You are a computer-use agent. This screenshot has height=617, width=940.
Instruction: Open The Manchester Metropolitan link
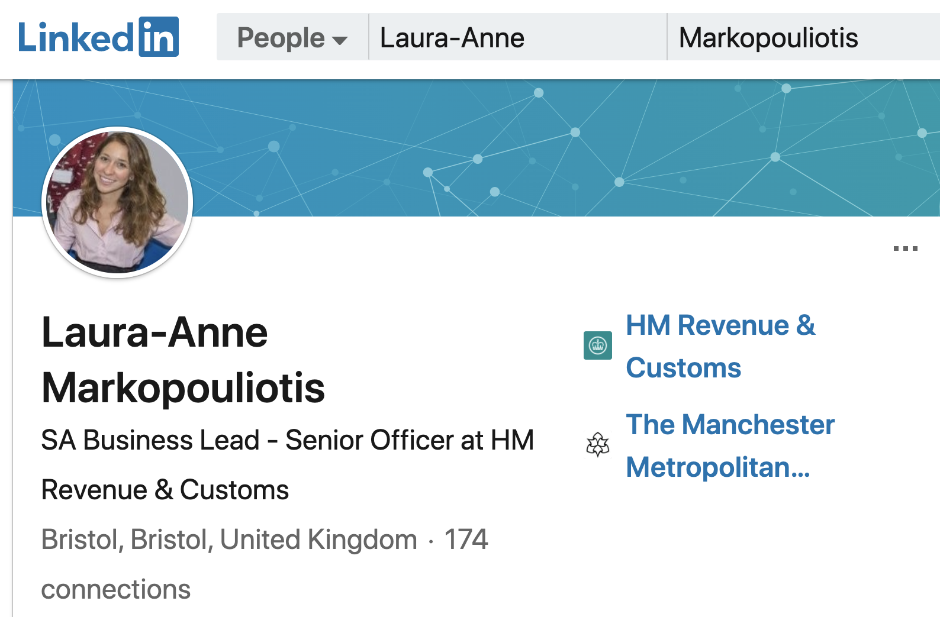[x=730, y=445]
